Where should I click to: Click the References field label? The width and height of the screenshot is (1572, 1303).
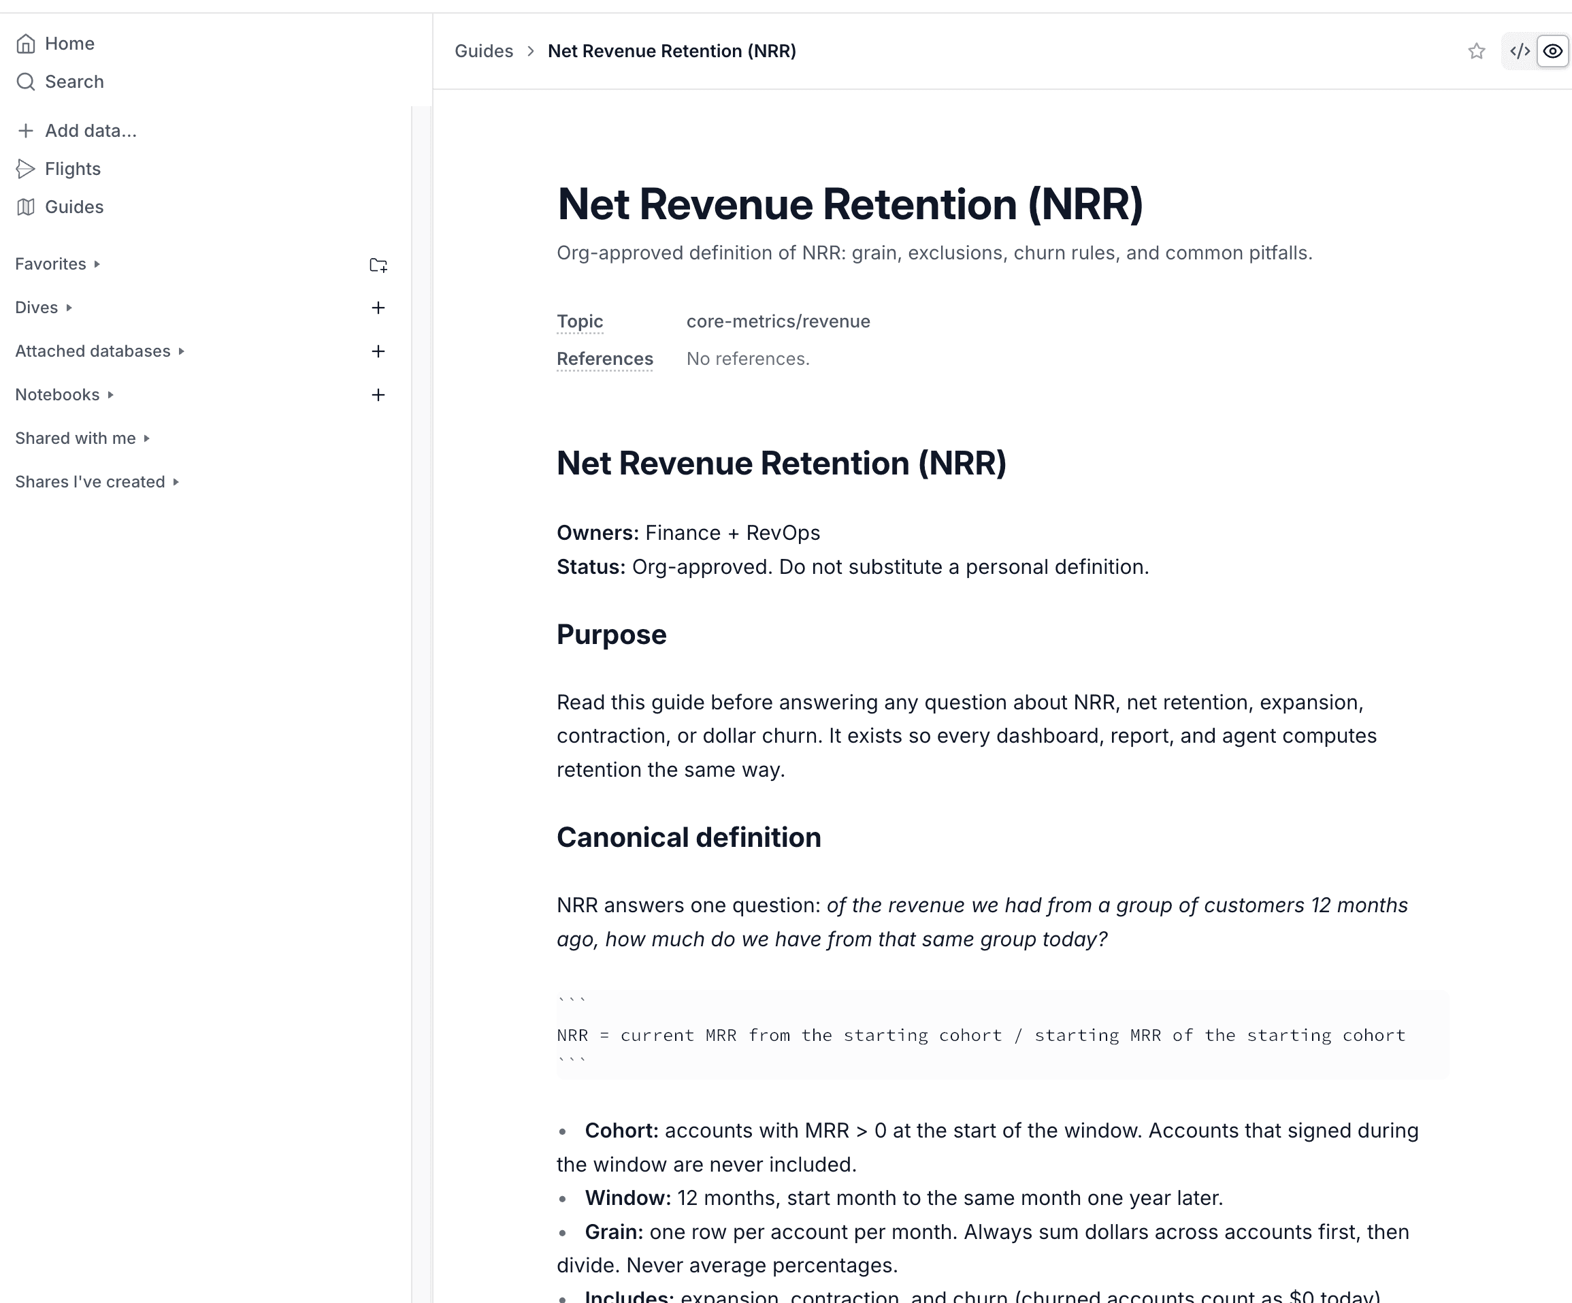(x=605, y=359)
